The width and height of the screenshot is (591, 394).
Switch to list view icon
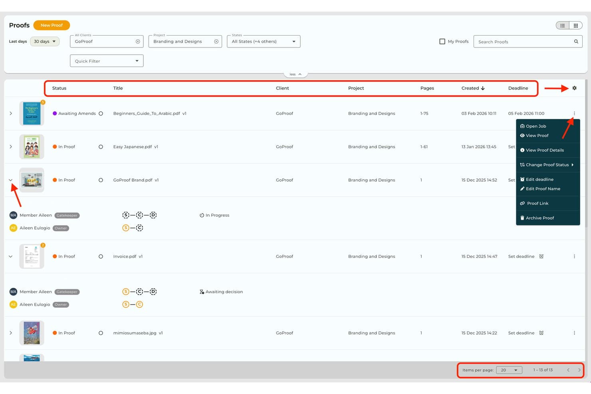click(562, 26)
